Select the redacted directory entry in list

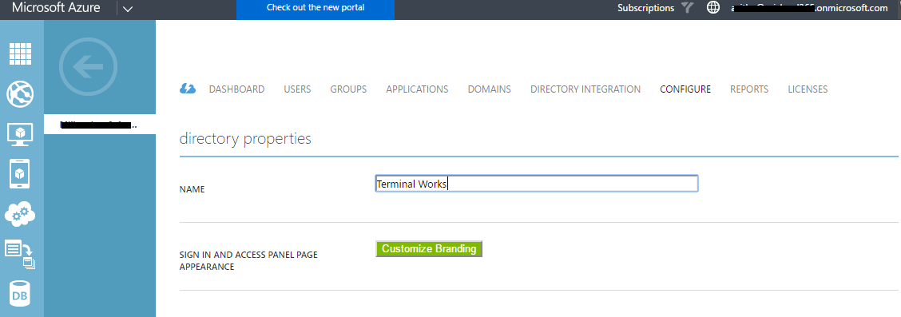pos(99,124)
